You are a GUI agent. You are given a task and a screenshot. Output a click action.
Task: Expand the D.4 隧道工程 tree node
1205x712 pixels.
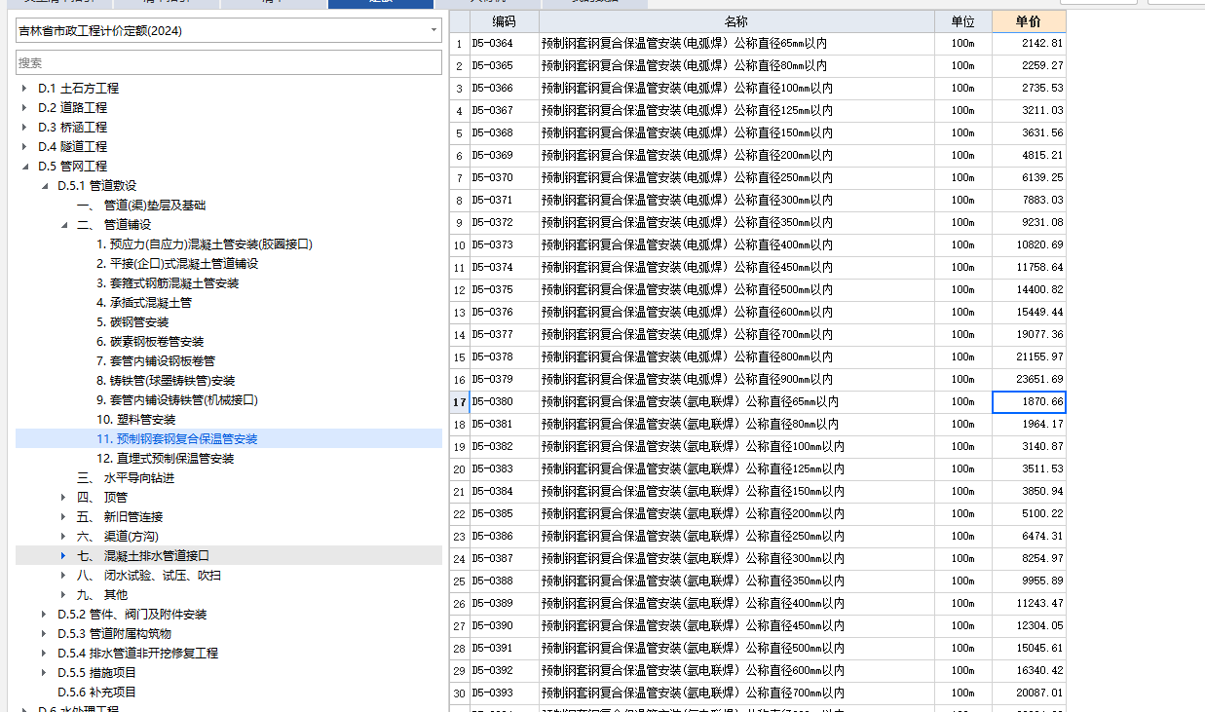click(24, 147)
